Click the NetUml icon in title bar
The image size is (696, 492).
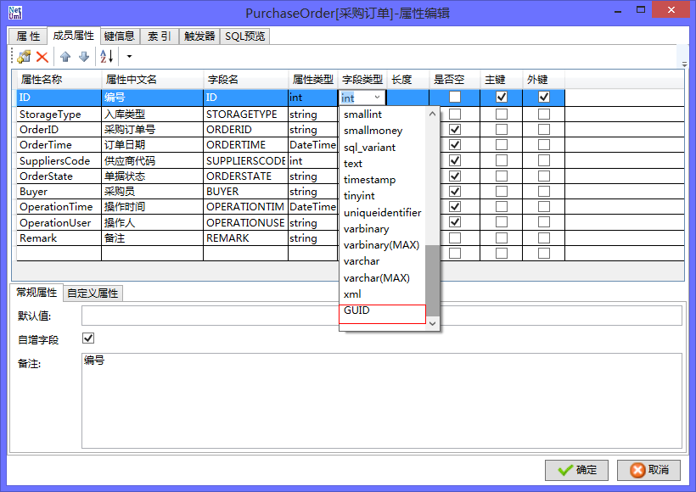pyautogui.click(x=17, y=13)
